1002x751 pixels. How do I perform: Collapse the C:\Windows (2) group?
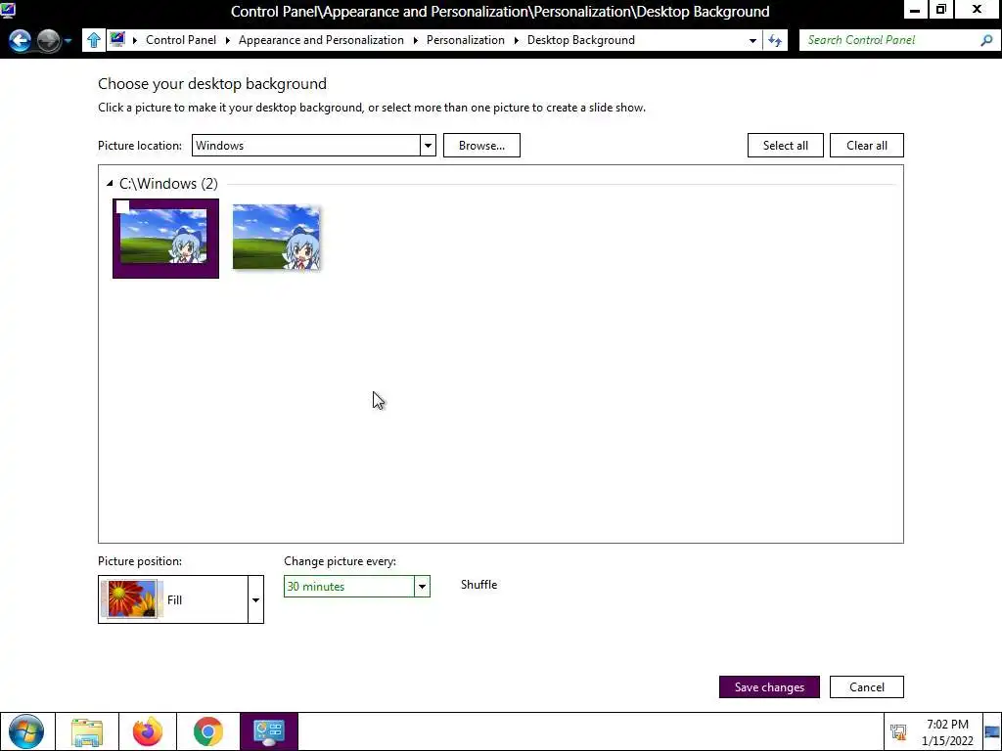click(110, 184)
